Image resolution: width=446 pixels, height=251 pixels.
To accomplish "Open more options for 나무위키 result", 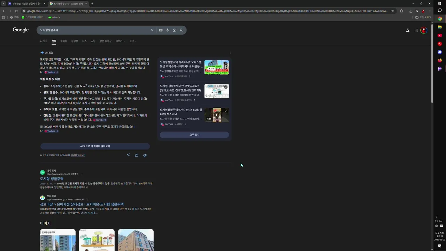I will [82, 174].
